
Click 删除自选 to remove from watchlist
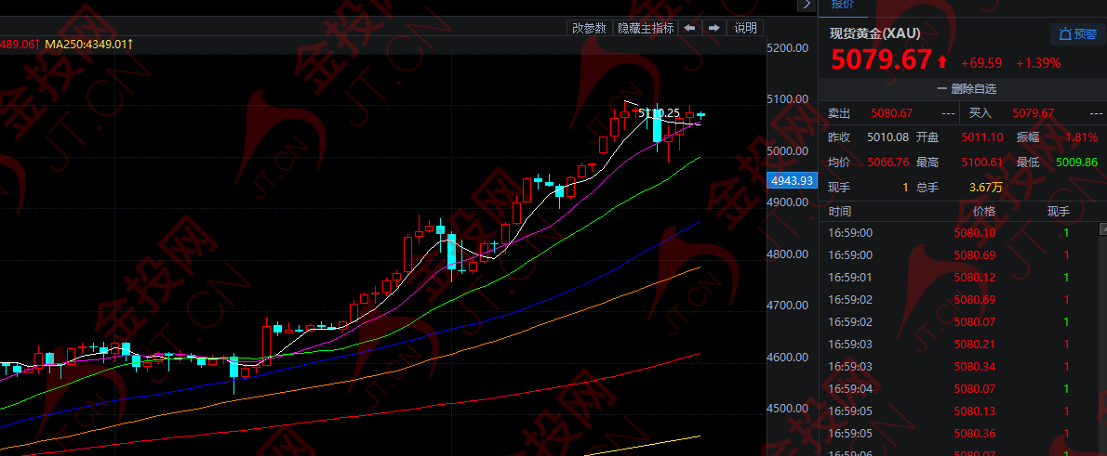[967, 89]
